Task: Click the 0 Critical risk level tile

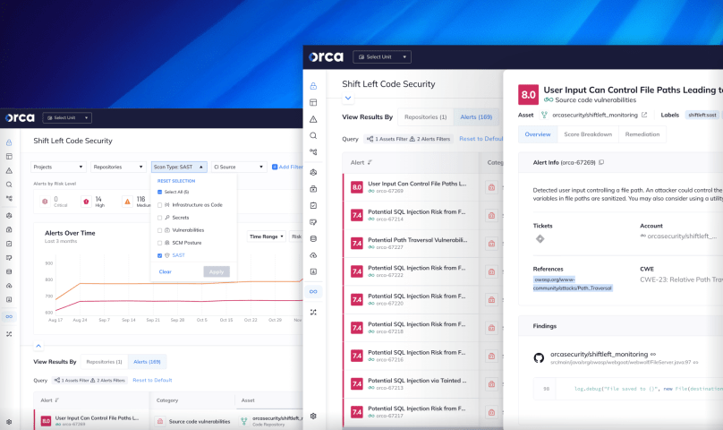Action: 55,202
